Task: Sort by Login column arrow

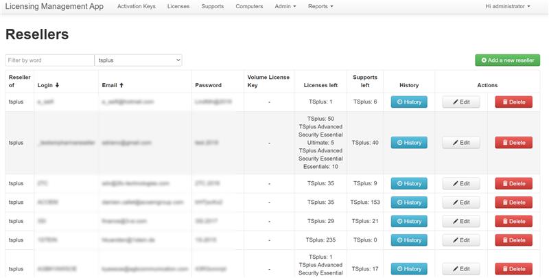Action: [x=58, y=86]
